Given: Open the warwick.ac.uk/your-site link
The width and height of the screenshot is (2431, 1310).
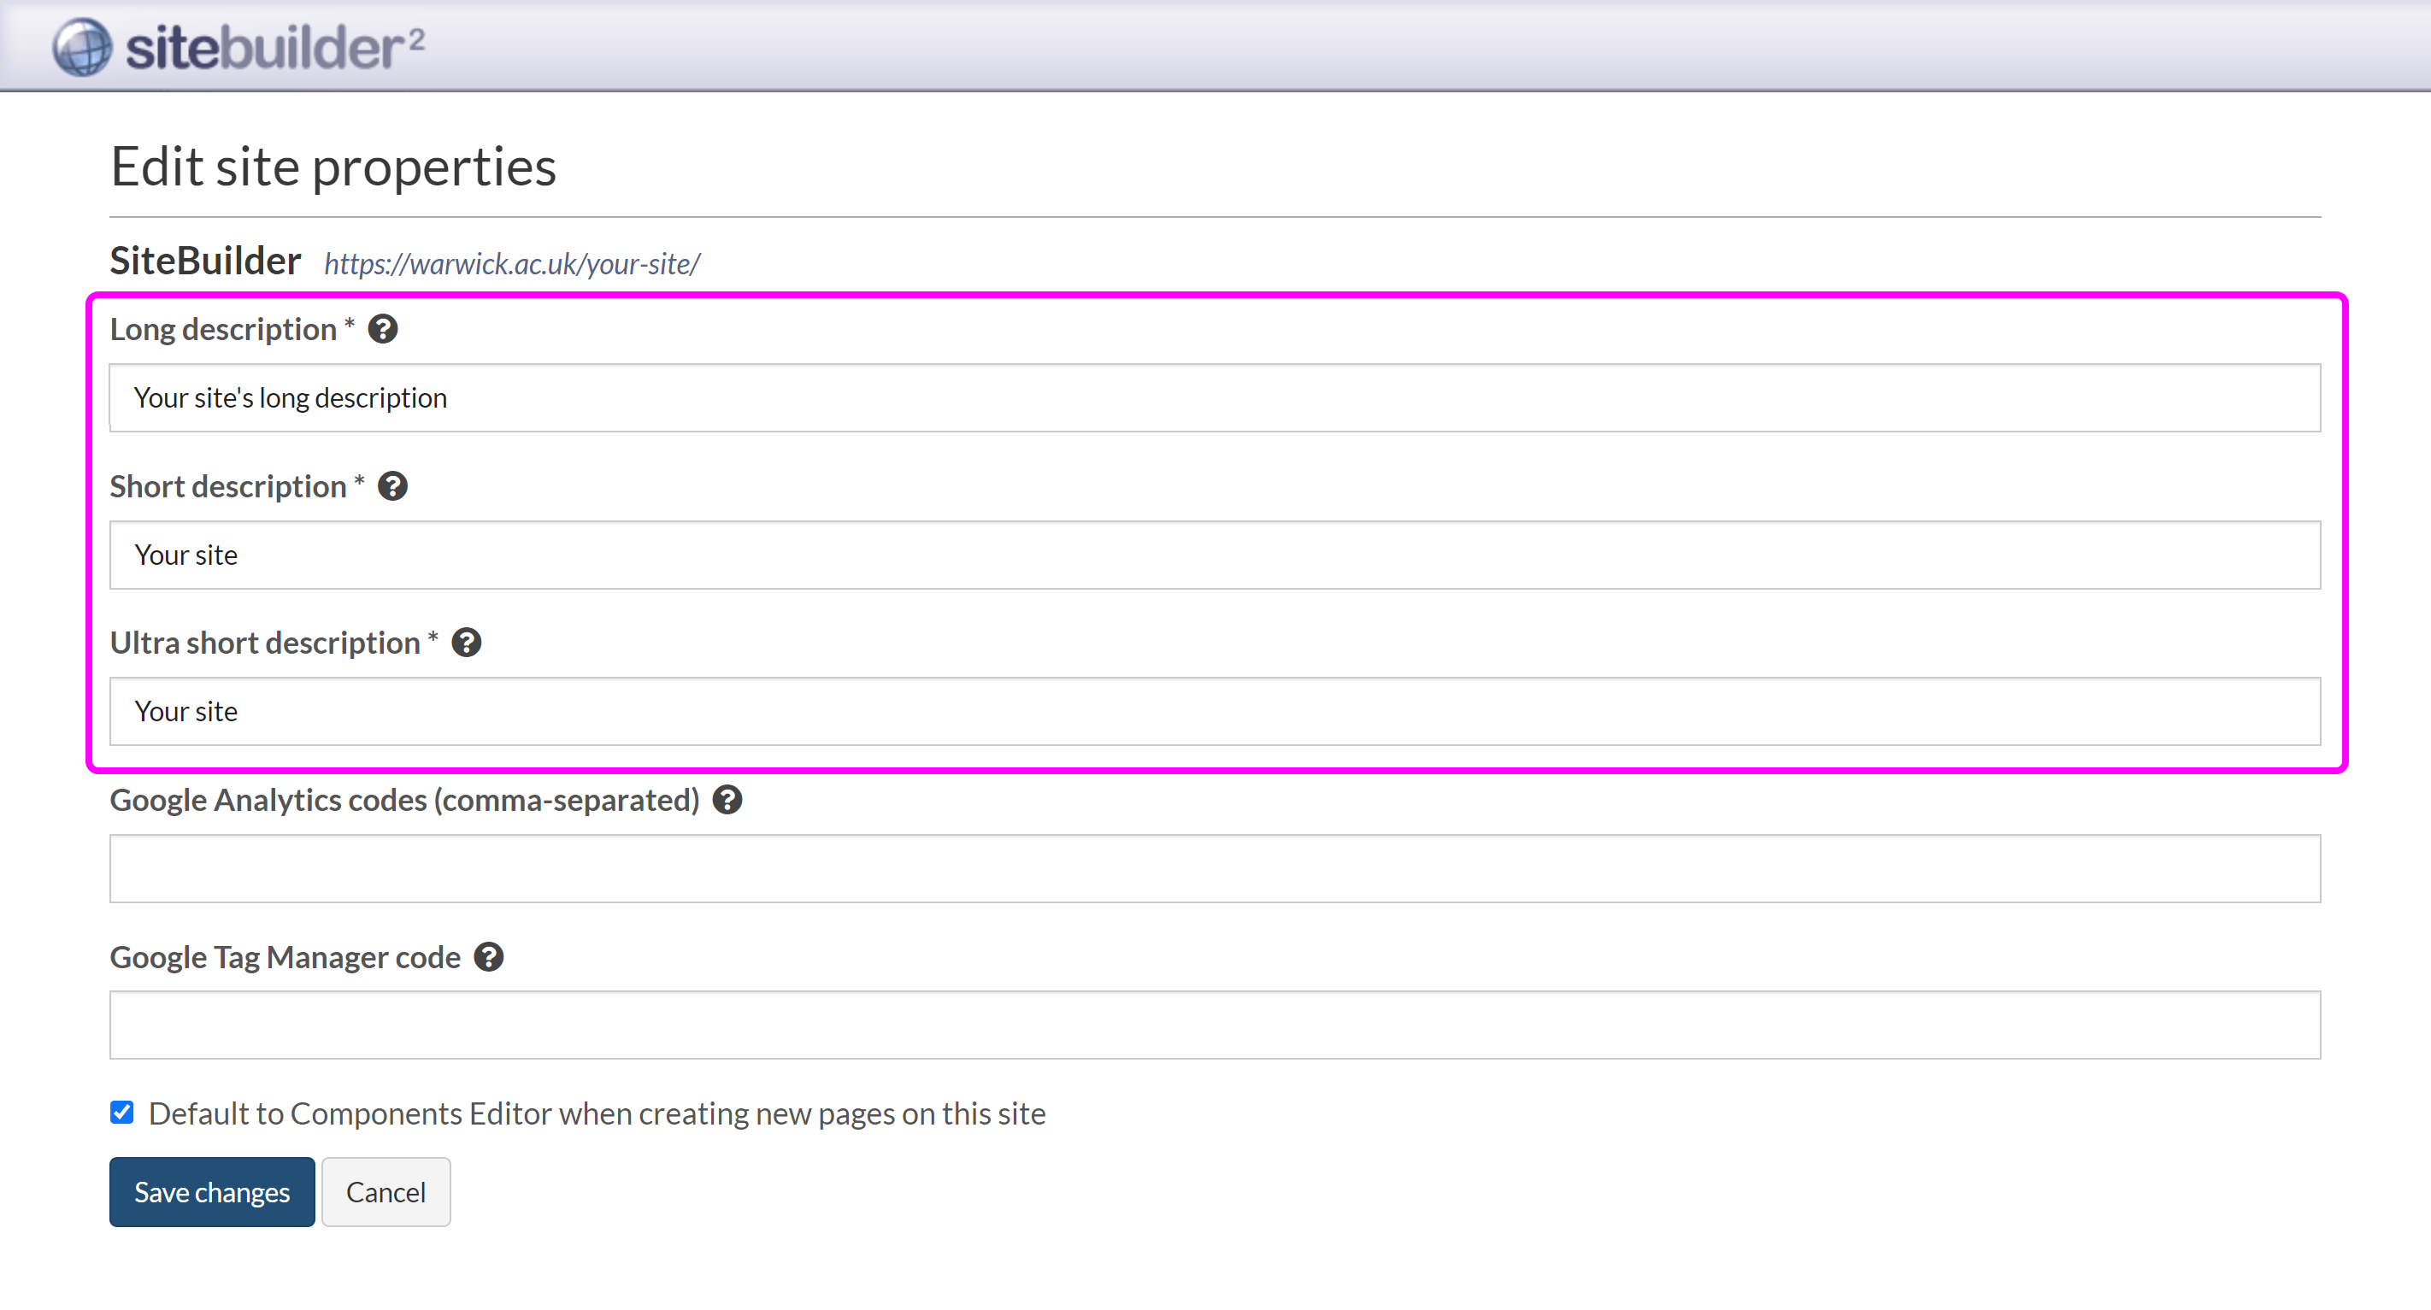Looking at the screenshot, I should [x=511, y=264].
